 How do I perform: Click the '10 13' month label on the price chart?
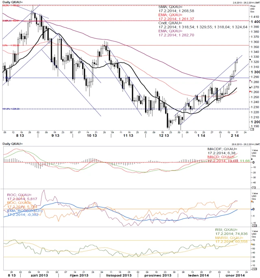pyautogui.click(x=92, y=136)
